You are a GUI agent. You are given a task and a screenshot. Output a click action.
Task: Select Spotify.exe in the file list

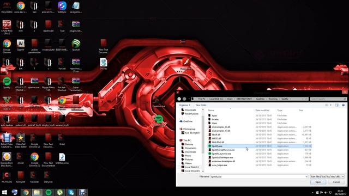click(x=260, y=146)
